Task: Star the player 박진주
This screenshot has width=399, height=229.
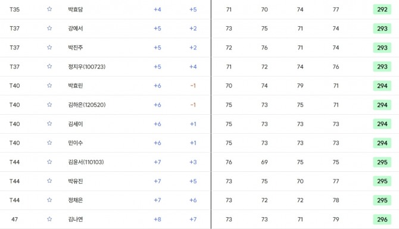Action: click(x=49, y=47)
